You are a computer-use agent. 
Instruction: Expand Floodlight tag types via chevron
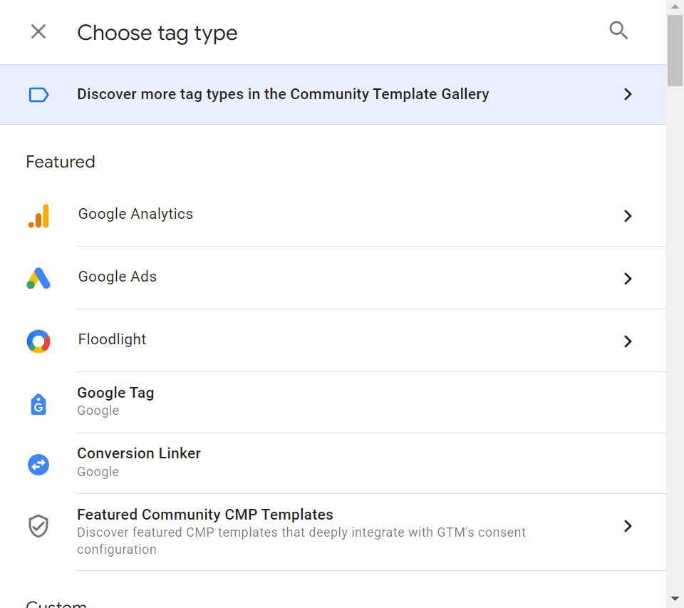pyautogui.click(x=628, y=341)
